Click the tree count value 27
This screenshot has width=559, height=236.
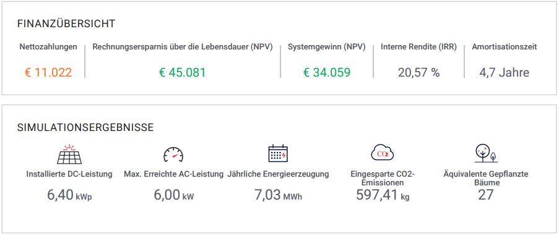pyautogui.click(x=486, y=195)
